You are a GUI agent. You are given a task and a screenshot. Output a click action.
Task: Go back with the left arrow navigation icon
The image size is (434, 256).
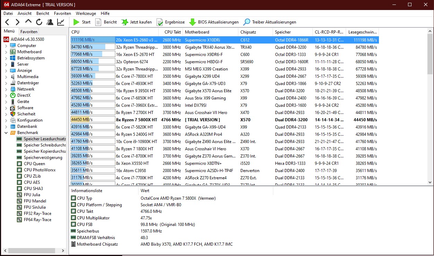(7, 22)
